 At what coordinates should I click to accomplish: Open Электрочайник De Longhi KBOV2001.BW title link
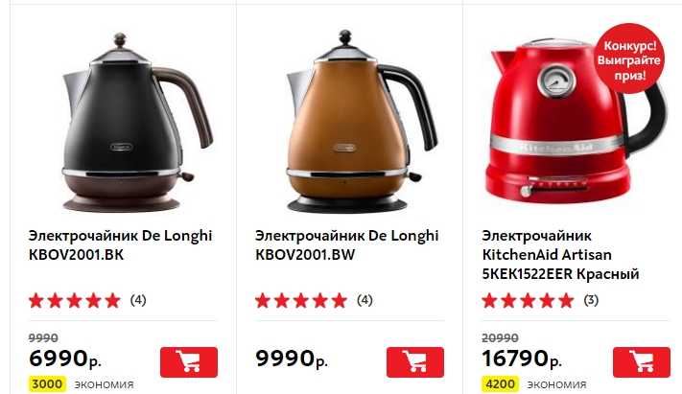[x=346, y=244]
